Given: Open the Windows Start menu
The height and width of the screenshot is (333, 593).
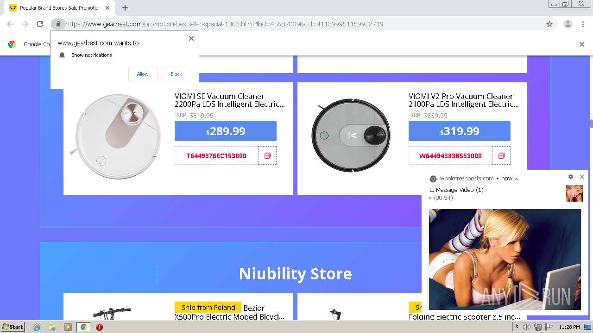Looking at the screenshot, I should click(x=13, y=327).
